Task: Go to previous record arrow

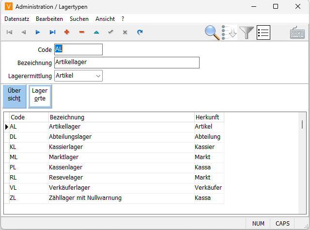Action: (24, 32)
